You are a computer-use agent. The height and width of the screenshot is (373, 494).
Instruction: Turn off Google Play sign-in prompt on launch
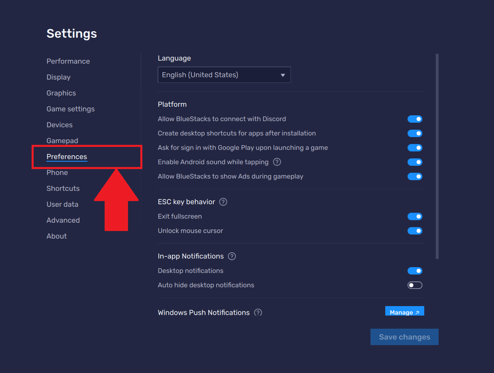[415, 148]
